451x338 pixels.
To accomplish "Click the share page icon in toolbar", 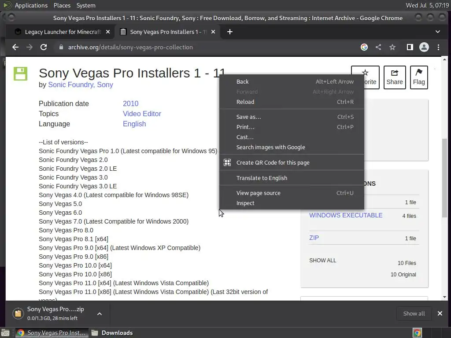I will 378,47.
